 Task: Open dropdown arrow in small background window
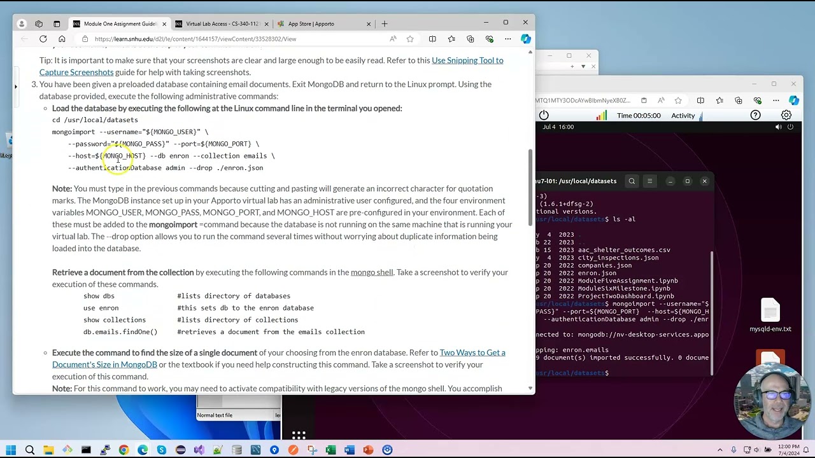click(x=583, y=66)
